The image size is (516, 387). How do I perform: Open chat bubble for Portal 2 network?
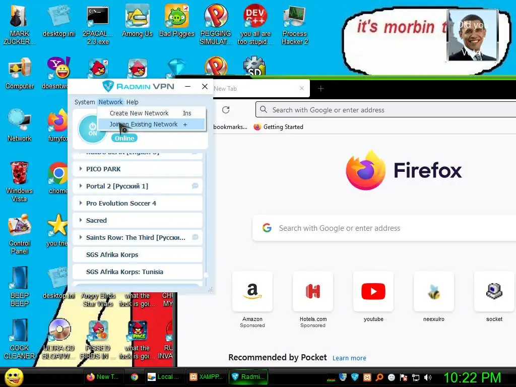[195, 186]
